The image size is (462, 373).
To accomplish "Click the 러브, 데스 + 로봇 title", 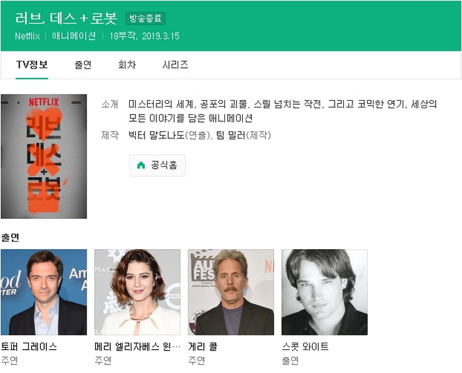I will tap(66, 18).
